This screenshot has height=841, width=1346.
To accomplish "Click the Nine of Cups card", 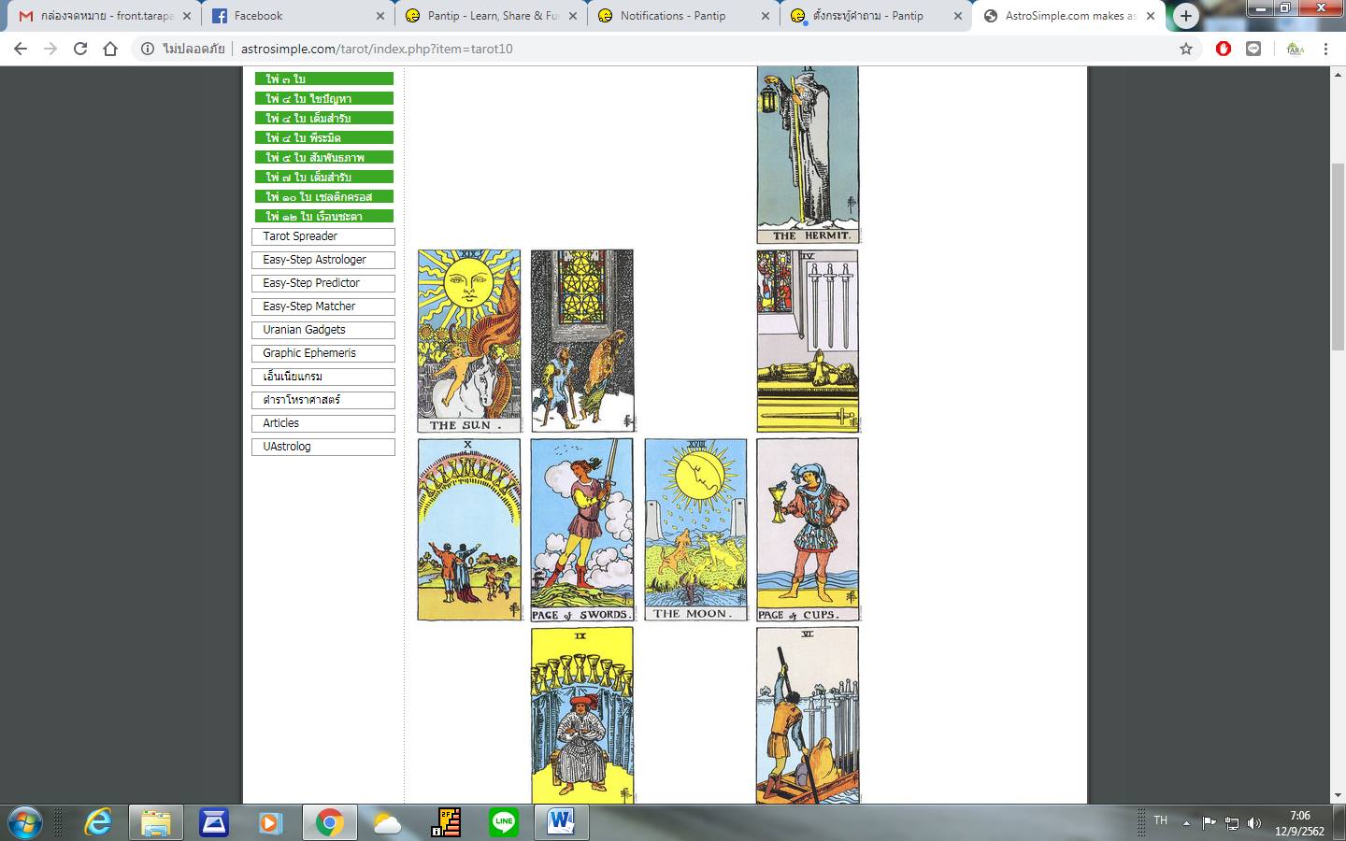I will point(582,715).
